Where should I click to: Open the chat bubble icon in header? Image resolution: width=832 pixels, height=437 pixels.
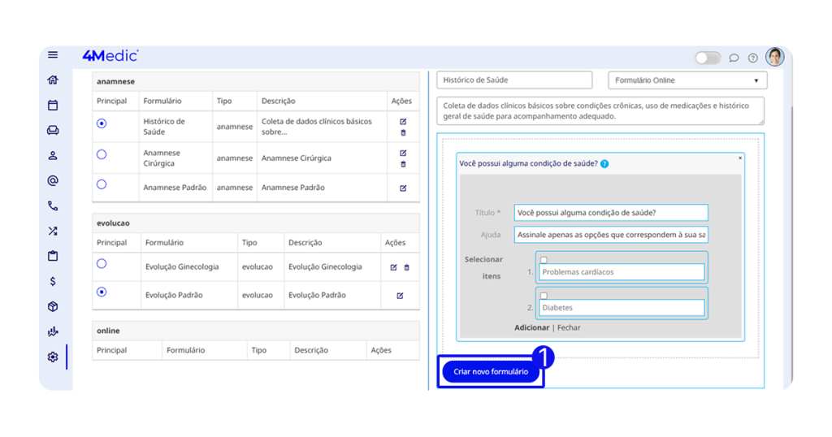coord(734,58)
